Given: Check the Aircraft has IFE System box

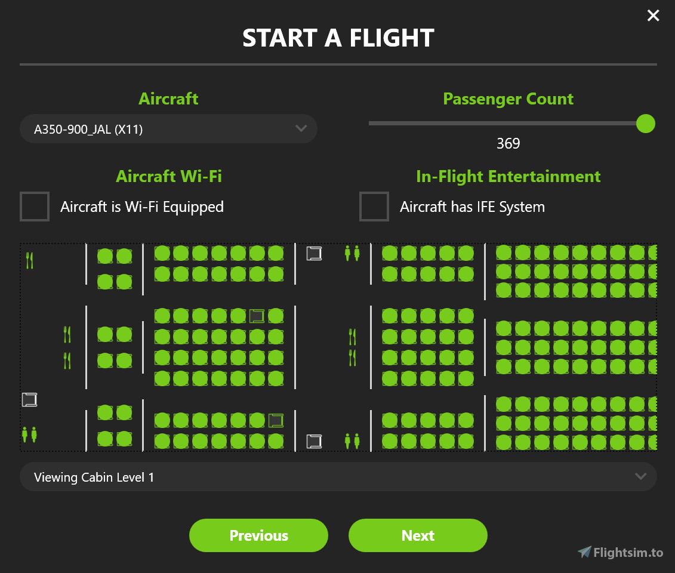Looking at the screenshot, I should coord(374,206).
